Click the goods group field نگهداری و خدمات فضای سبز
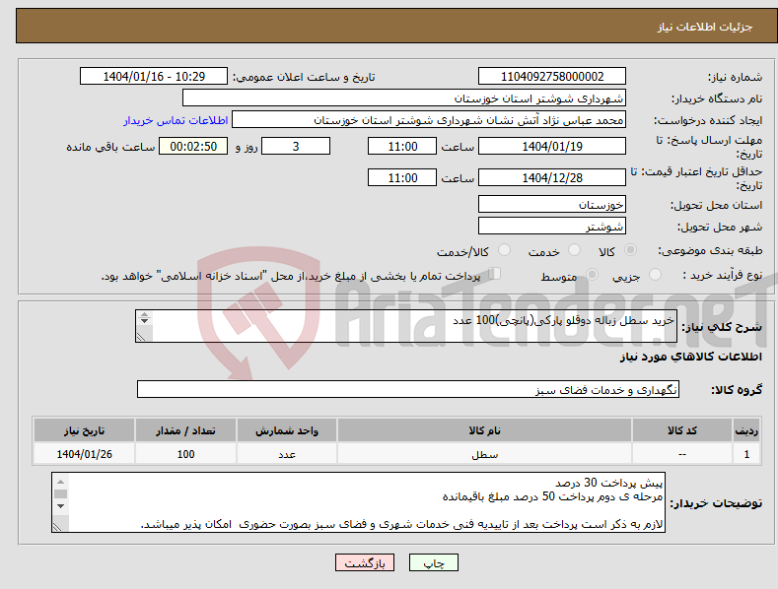The height and width of the screenshot is (589, 778). click(408, 390)
